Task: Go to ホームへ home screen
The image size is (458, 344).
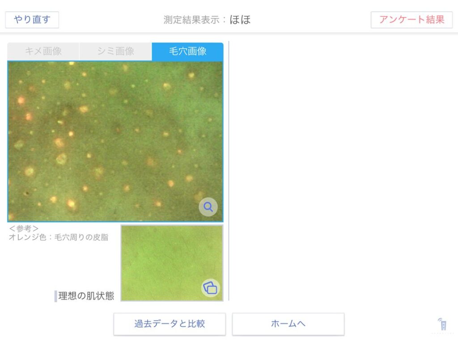Action: tap(288, 324)
